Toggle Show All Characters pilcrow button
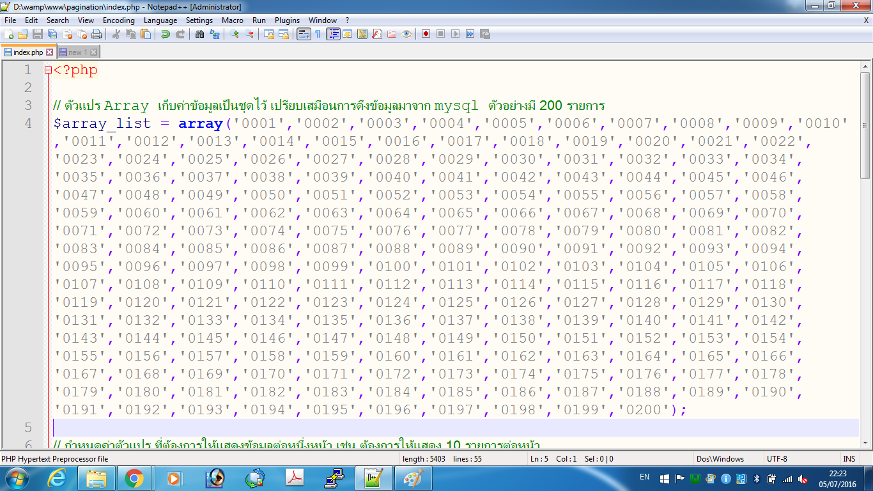Screen dimensions: 873x491 pos(318,34)
